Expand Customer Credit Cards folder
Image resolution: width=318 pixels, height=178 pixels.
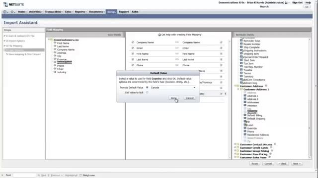pos(236,147)
